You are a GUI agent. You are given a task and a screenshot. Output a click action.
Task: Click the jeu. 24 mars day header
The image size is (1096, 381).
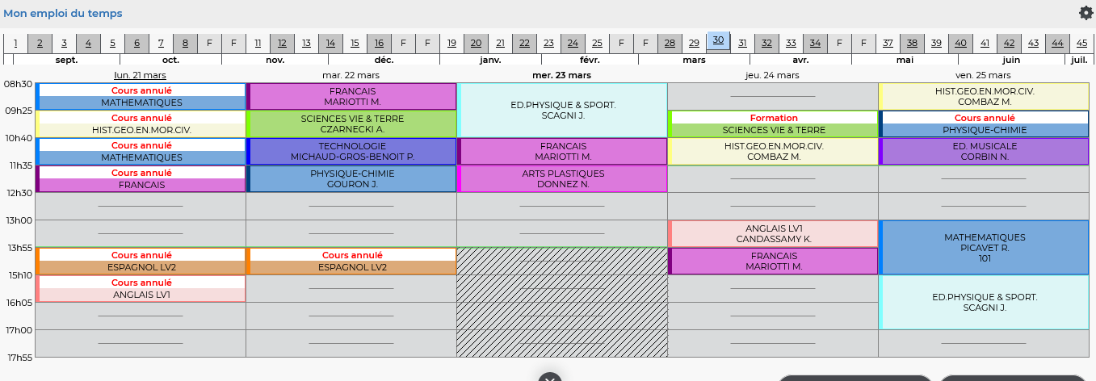click(772, 75)
